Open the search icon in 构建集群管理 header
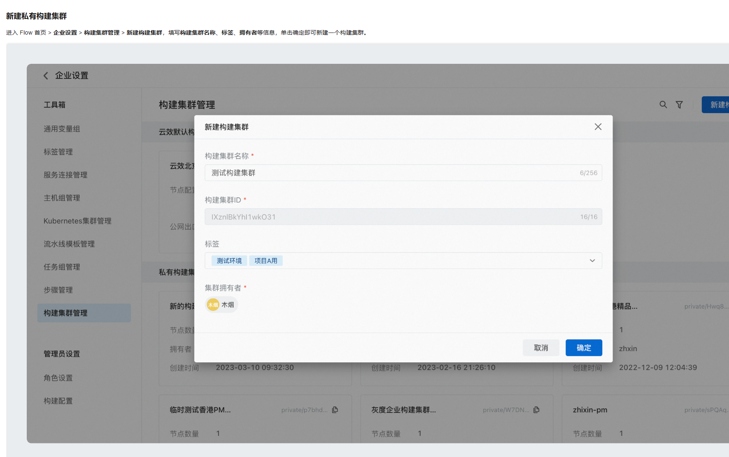 coord(663,105)
